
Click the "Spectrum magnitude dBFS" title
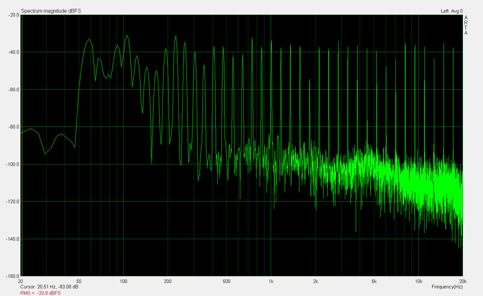point(51,11)
